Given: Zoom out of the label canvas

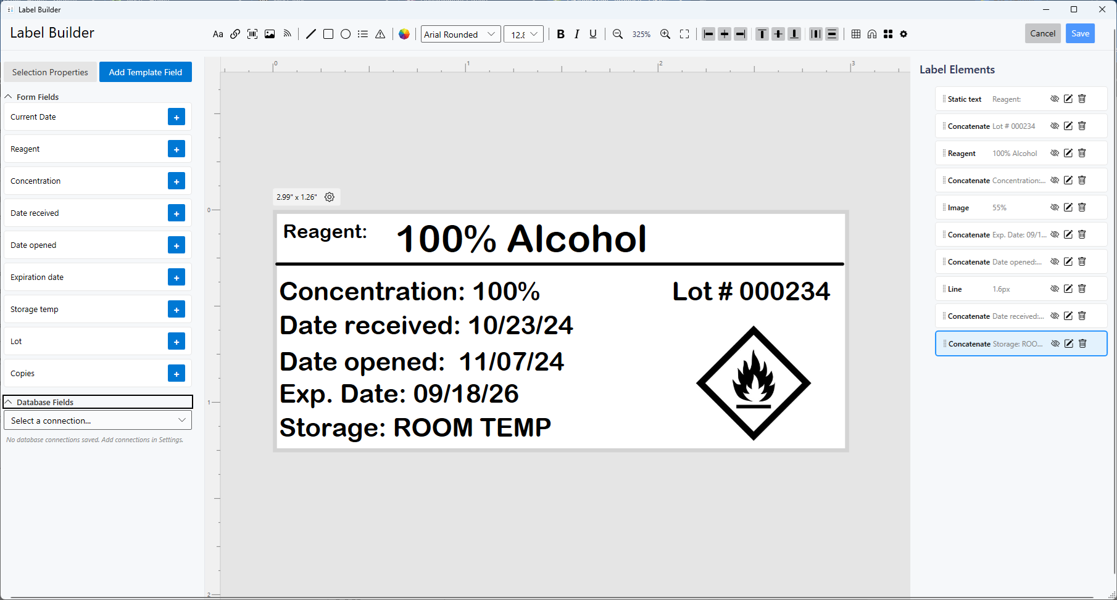Looking at the screenshot, I should coord(618,34).
